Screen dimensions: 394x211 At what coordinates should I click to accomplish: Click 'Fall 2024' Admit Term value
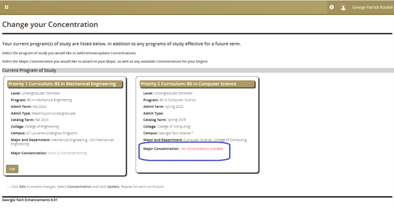[x=40, y=107]
